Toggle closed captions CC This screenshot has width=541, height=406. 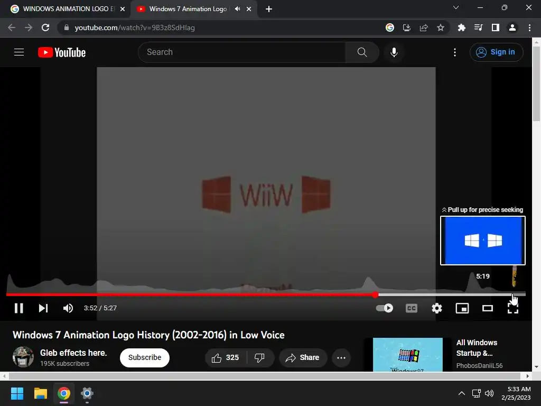click(x=411, y=308)
